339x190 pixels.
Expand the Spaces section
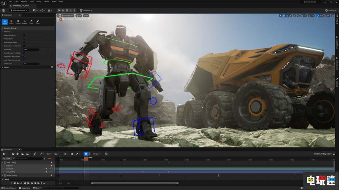click(3, 67)
